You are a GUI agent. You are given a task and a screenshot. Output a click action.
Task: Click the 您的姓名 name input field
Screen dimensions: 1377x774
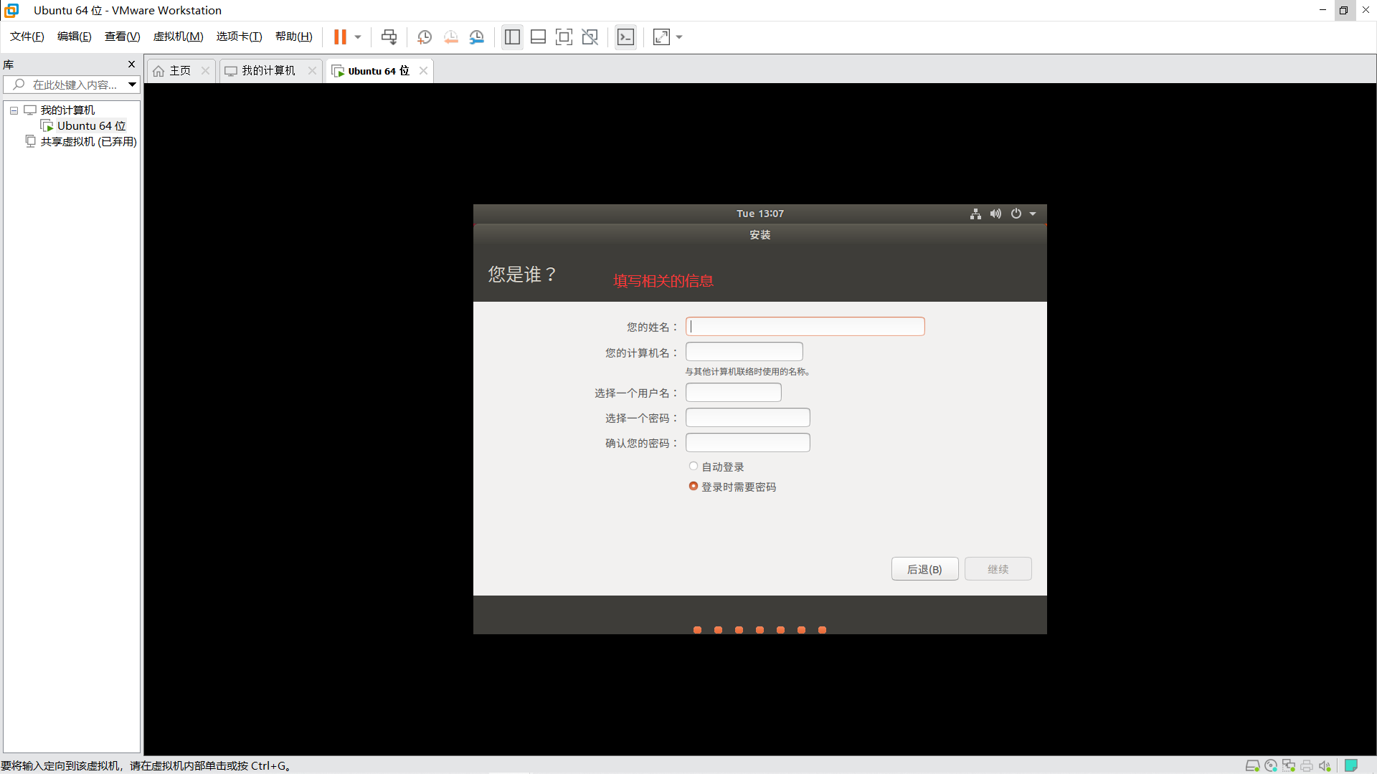[x=805, y=327]
